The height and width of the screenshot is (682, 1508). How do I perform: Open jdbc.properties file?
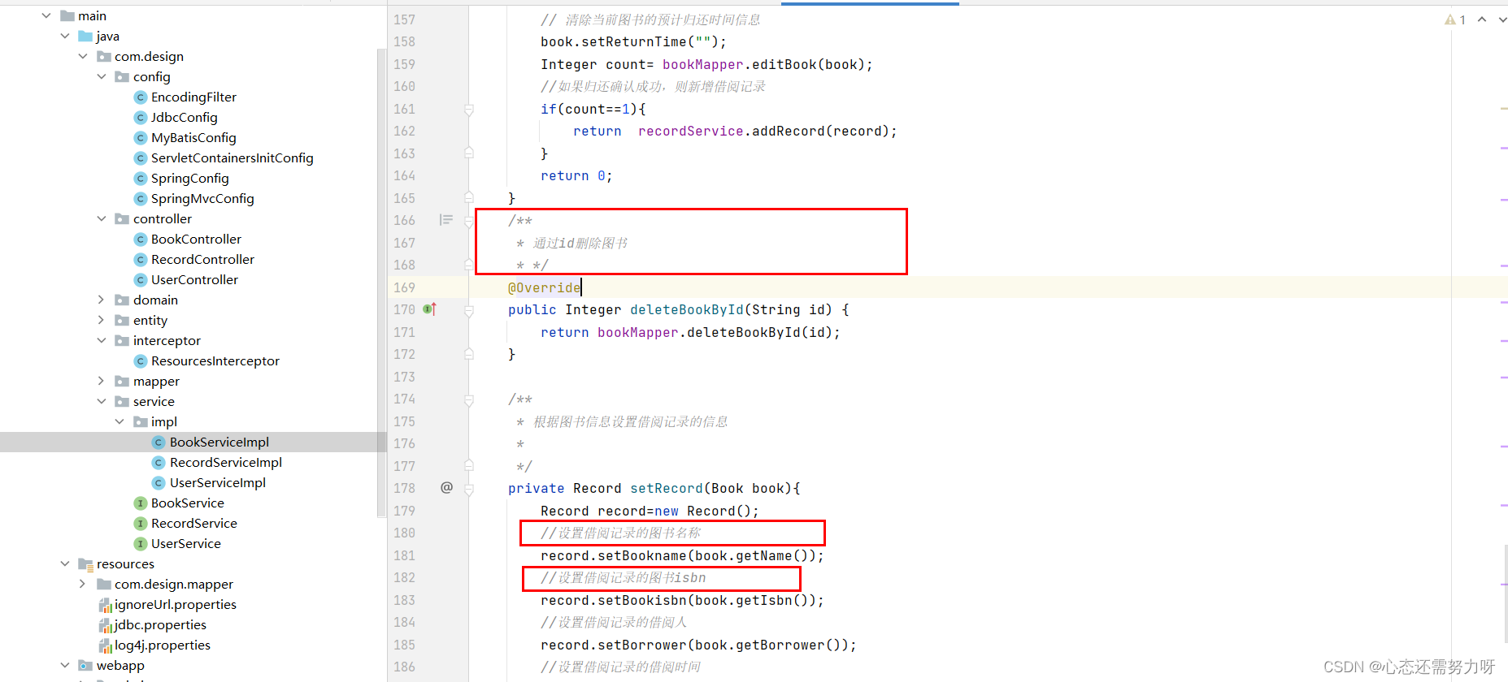coord(160,624)
